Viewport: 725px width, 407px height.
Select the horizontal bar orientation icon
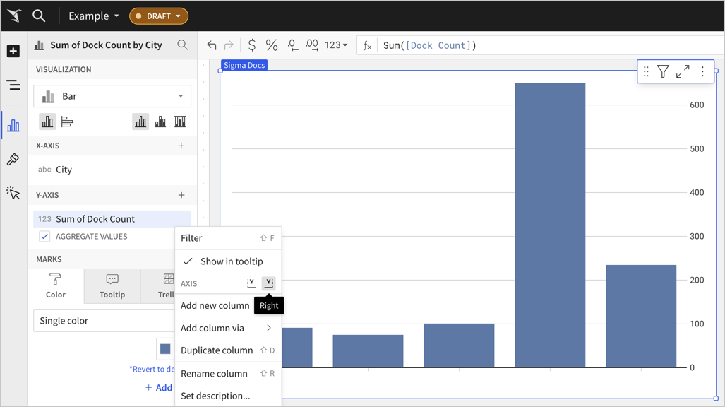pos(67,122)
